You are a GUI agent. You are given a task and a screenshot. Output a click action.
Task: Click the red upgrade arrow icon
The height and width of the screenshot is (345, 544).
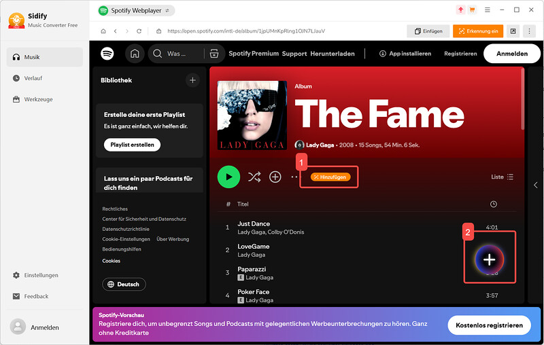point(461,10)
